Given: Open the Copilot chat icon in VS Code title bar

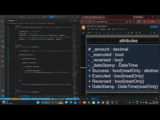Looking at the screenshot, I should click(x=44, y=17).
